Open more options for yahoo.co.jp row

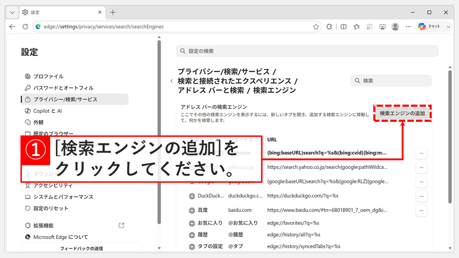[x=421, y=168]
